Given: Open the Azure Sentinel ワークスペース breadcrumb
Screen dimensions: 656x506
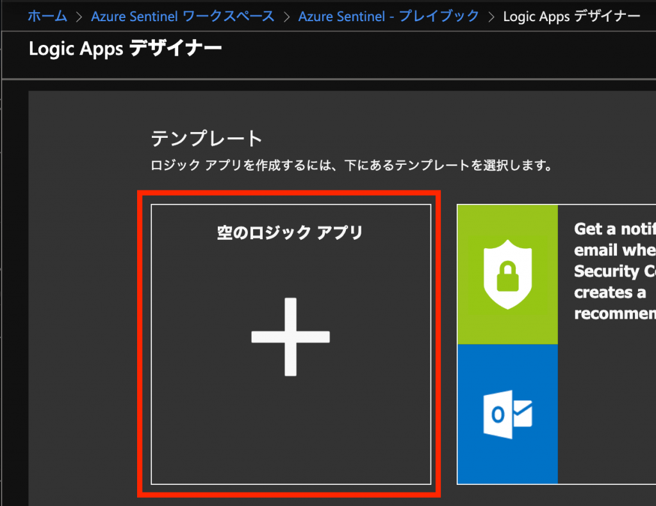Looking at the screenshot, I should click(183, 16).
